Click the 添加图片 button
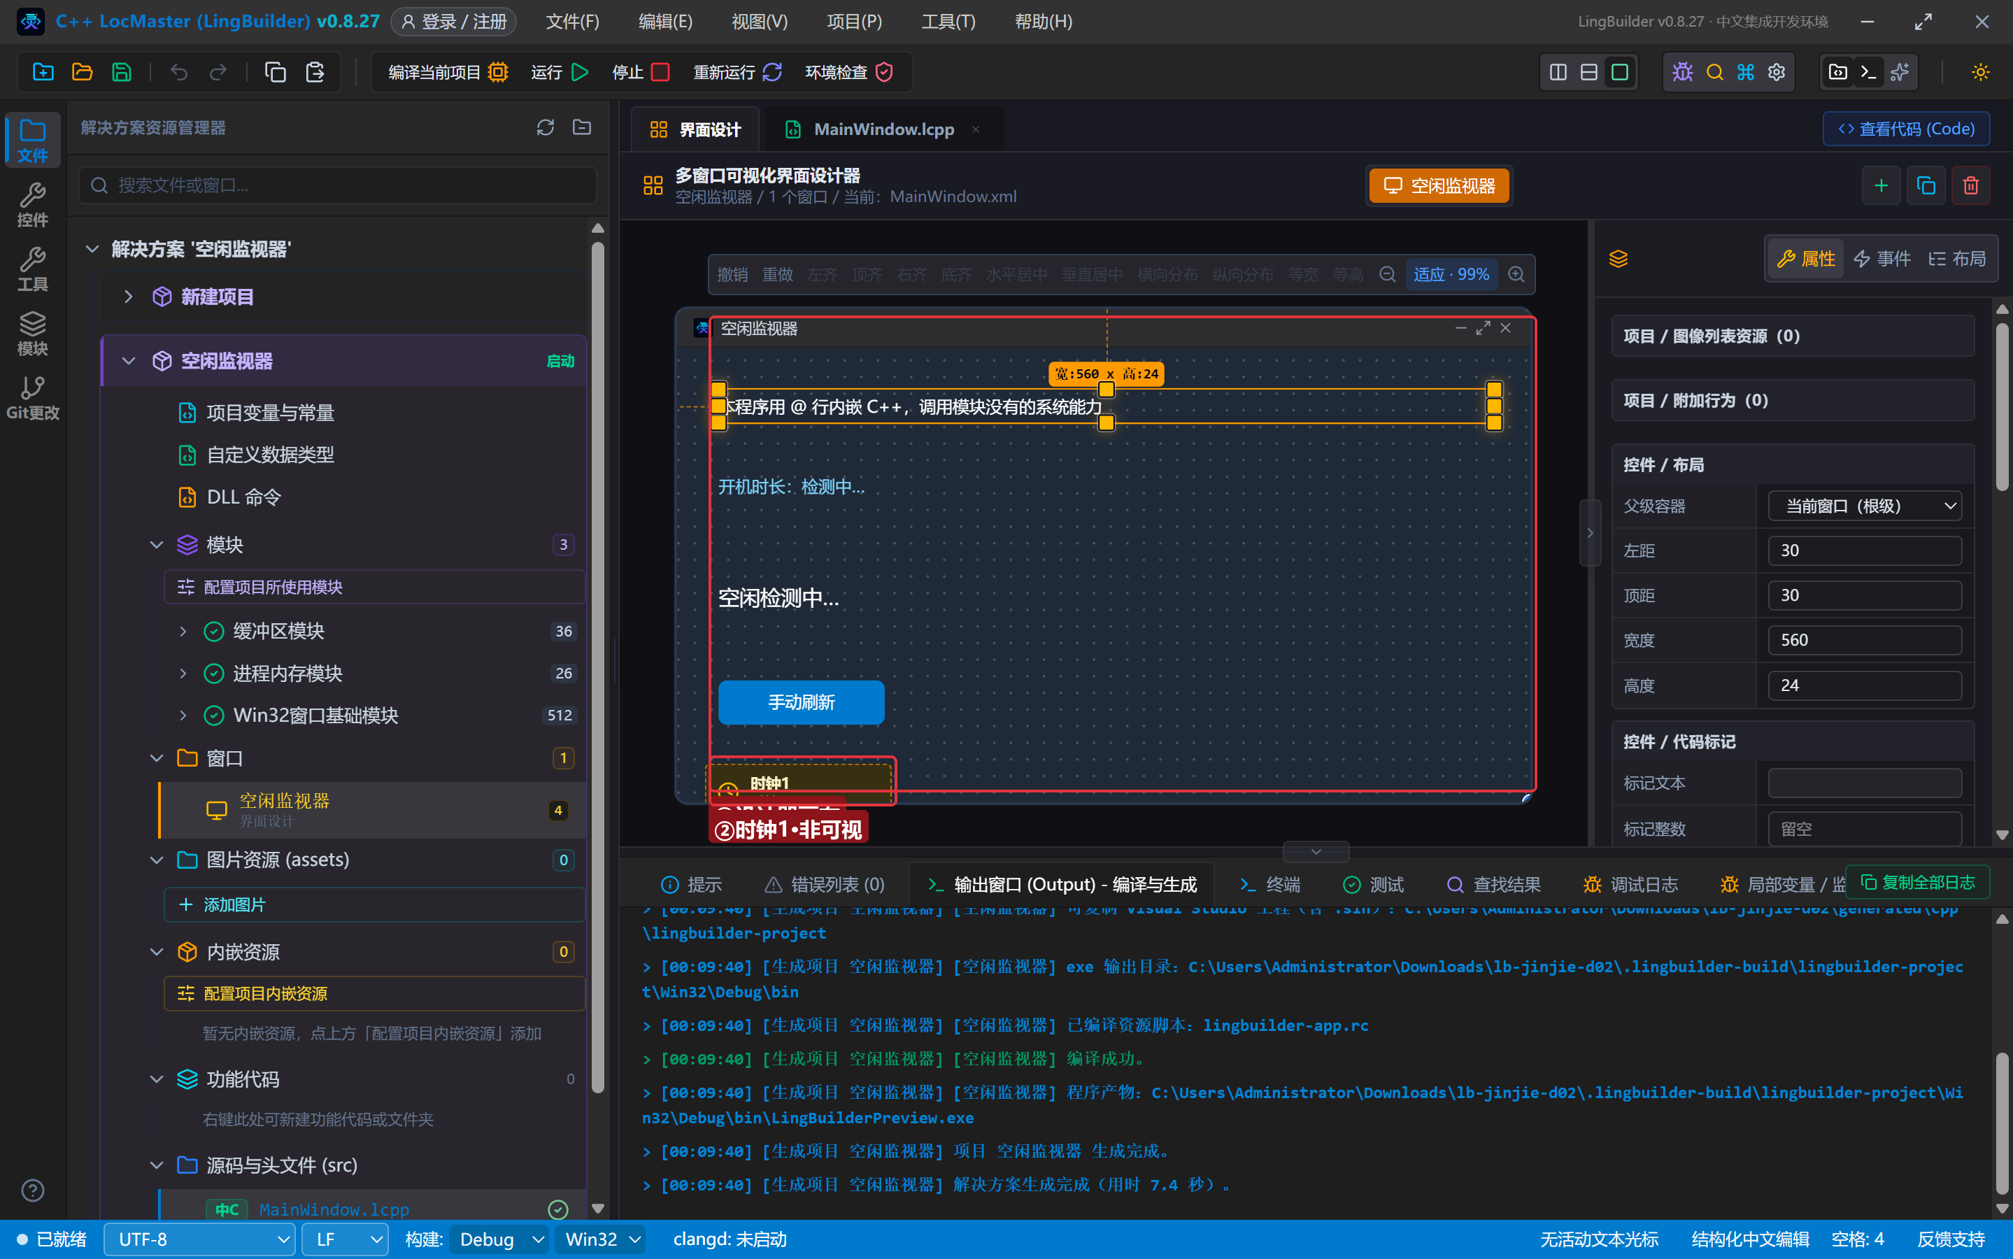2013x1259 pixels. [375, 905]
